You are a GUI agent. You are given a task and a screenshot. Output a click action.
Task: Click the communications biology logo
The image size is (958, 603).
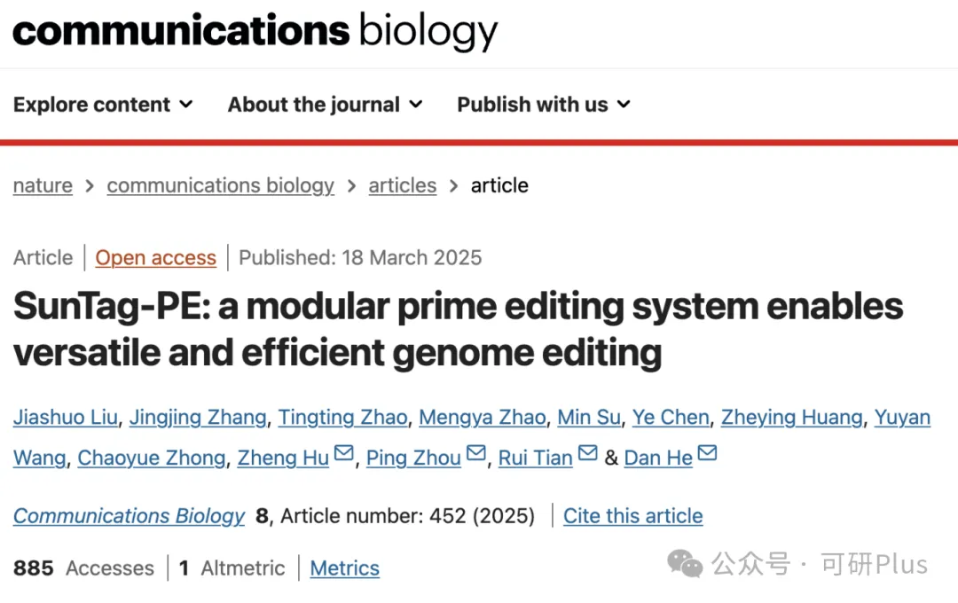[255, 31]
